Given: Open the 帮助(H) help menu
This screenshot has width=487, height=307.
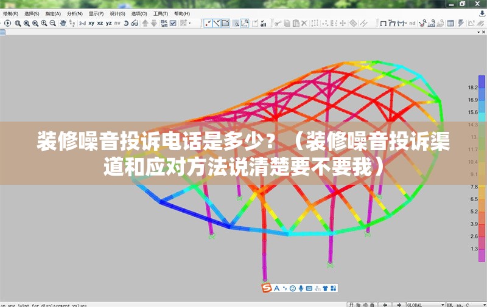Looking at the screenshot, I should [181, 13].
